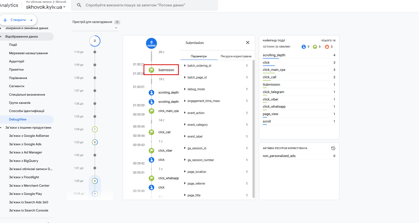The image size is (419, 223).
Task: Close the Submission details panel
Action: pos(247,43)
